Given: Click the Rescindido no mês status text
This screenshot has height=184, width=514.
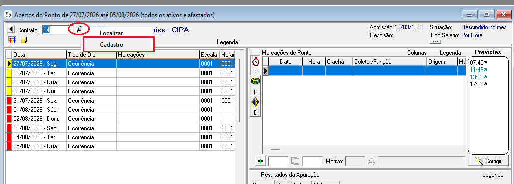Looking at the screenshot, I should coord(484,27).
